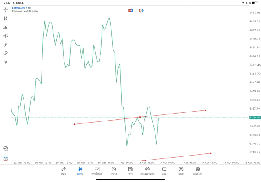Image resolution: width=261 pixels, height=182 pixels.
Task: Select the upper red trendline's right endpoint
Action: click(x=206, y=110)
